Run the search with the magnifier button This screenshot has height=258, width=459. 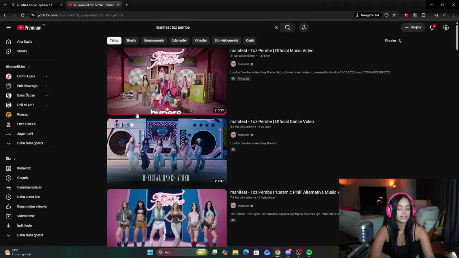click(288, 28)
